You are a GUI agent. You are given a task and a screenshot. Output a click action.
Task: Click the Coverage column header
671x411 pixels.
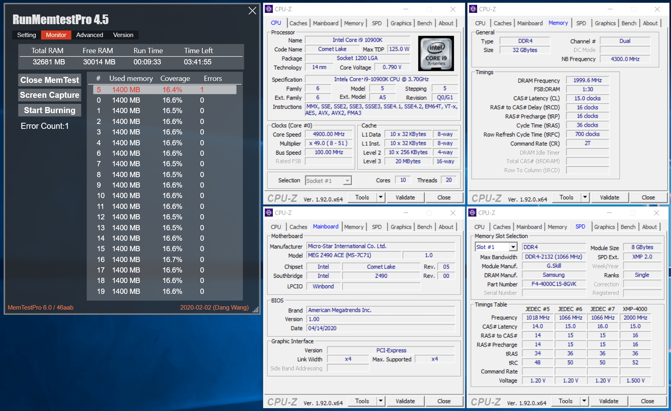[175, 78]
